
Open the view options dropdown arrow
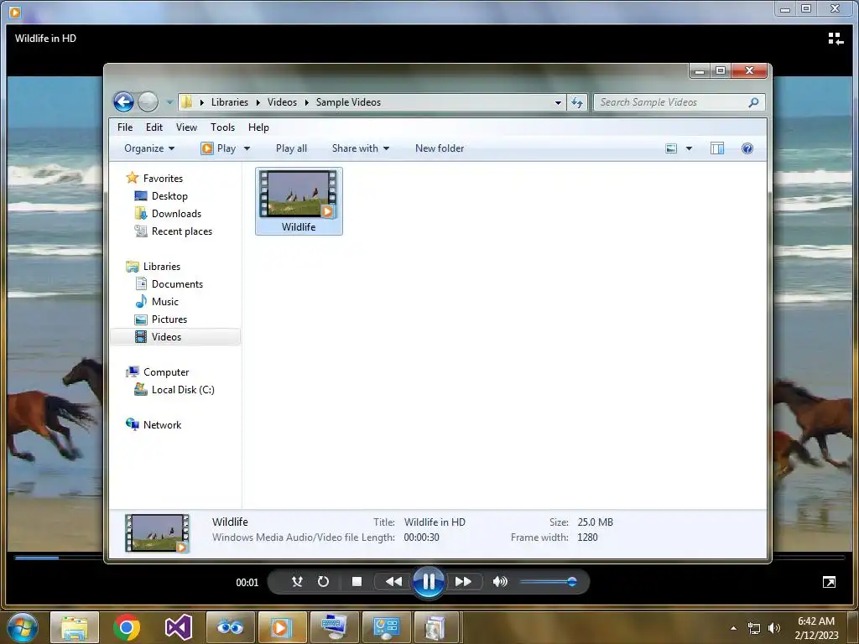(690, 148)
